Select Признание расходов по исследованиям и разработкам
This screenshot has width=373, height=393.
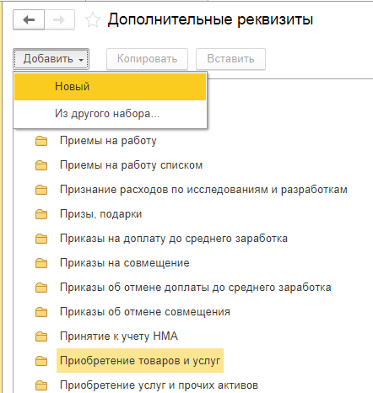203,190
